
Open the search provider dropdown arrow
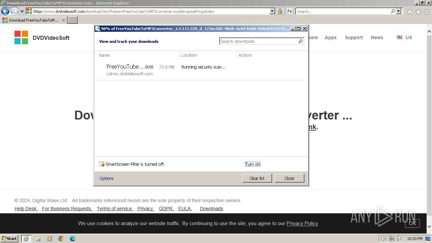pos(399,11)
